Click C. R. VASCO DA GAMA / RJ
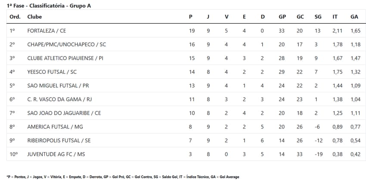The image size is (366, 180). click(59, 99)
